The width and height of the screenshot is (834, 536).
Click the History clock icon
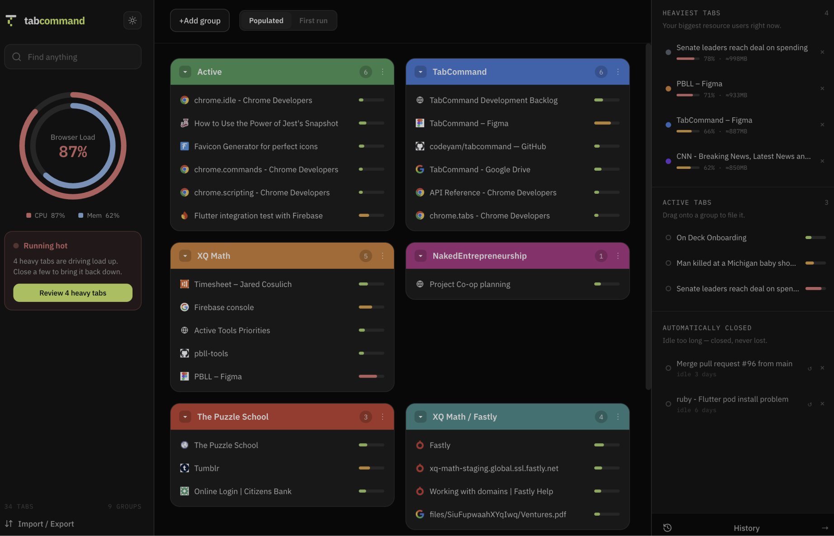tap(667, 528)
